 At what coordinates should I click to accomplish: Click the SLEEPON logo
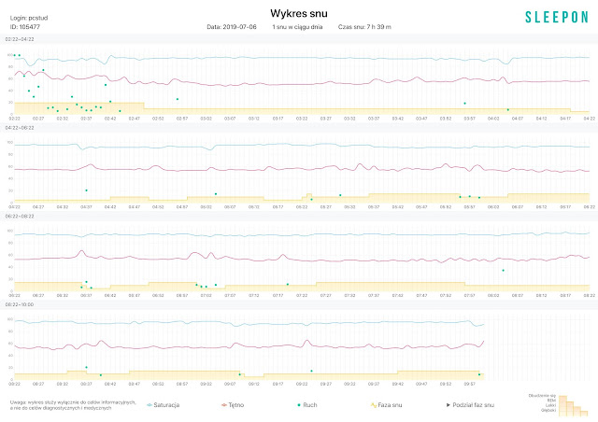557,17
